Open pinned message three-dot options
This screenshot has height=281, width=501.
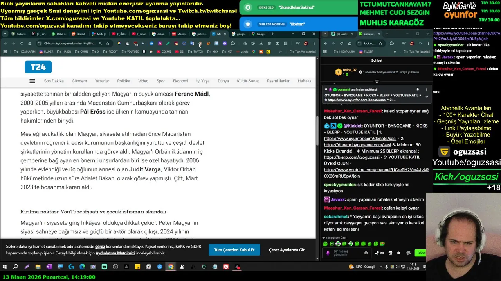point(427,89)
